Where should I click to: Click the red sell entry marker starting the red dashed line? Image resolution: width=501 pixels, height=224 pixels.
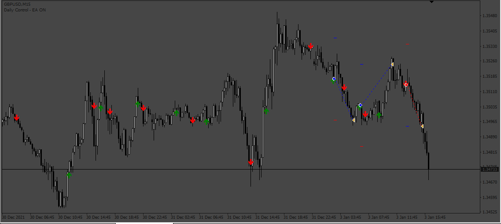406,84
